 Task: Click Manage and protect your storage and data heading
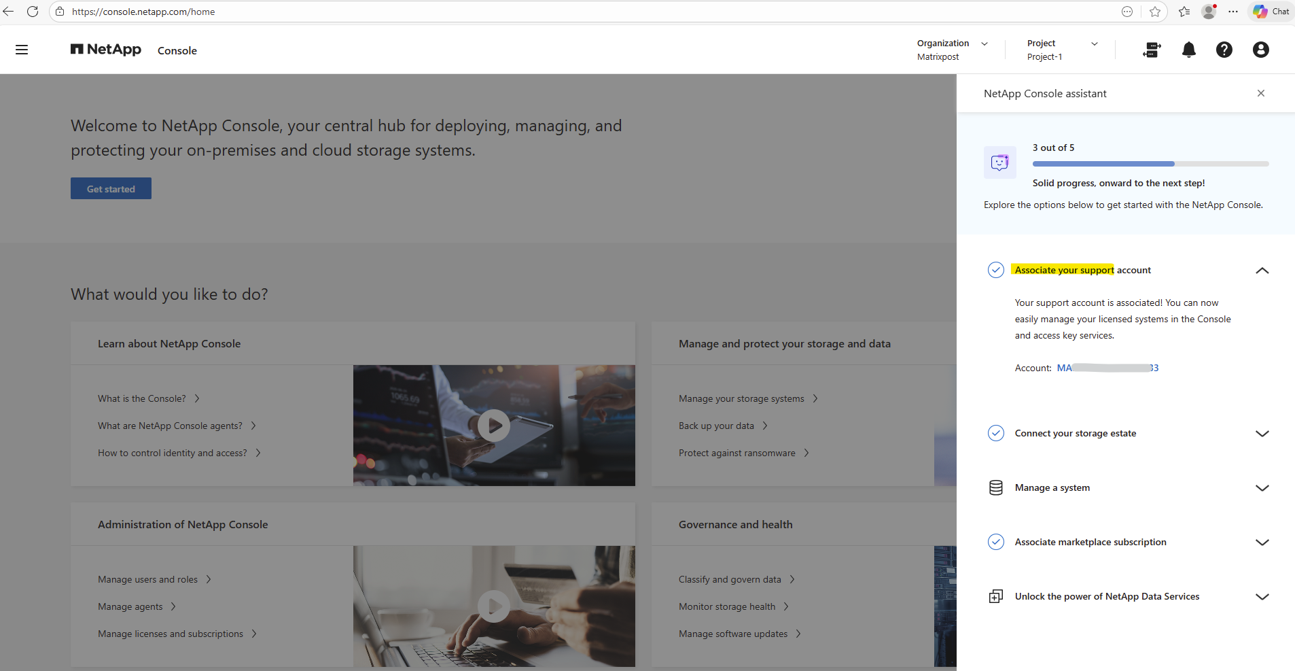pos(785,343)
